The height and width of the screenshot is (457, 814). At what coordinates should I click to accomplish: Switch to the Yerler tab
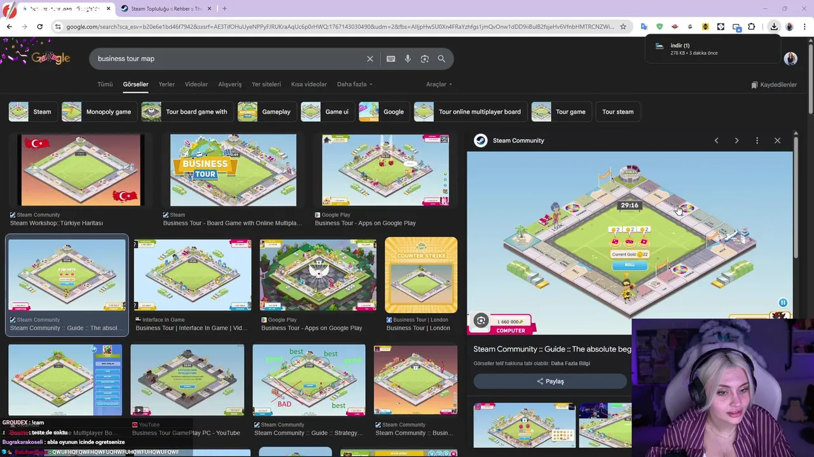click(167, 84)
